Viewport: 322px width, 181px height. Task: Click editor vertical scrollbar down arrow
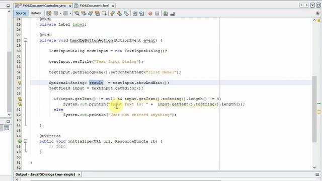coord(314,167)
